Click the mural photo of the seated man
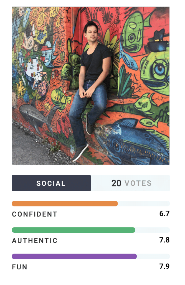This screenshot has height=285, width=185. point(91,86)
